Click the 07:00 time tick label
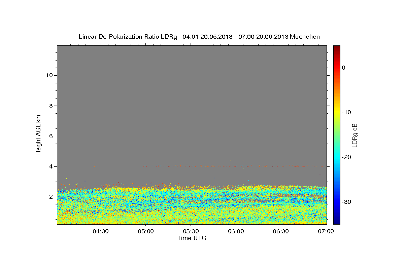Screen dimensions: 404x269 point(326,231)
